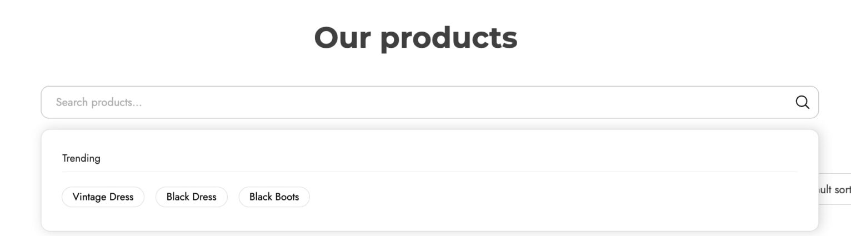Screen dimensions: 851x236
Task: Click the magnifying glass search icon
Action: (802, 102)
